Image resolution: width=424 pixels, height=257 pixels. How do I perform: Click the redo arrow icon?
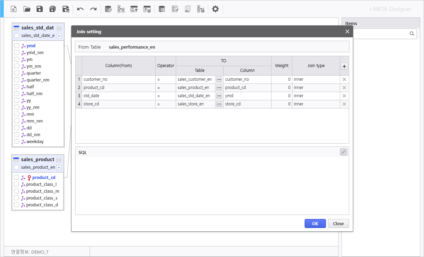point(93,9)
